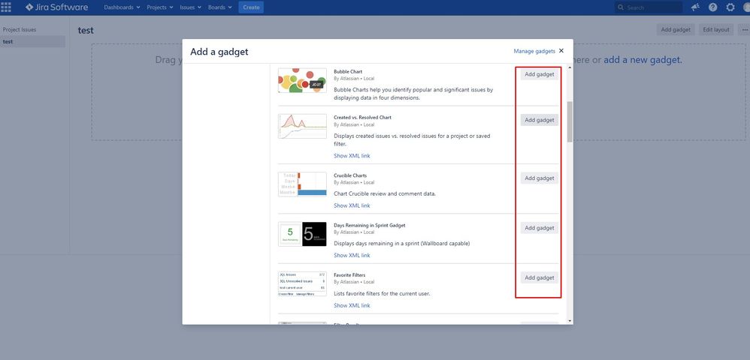This screenshot has height=360, width=750.
Task: Click the dashboard Add gadget button
Action: tap(676, 29)
